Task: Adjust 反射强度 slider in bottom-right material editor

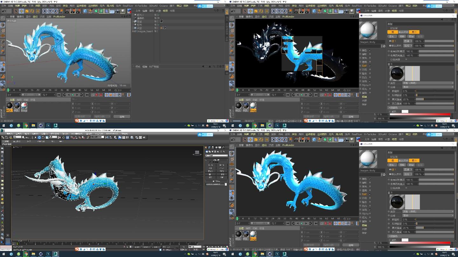Action: 435,223
